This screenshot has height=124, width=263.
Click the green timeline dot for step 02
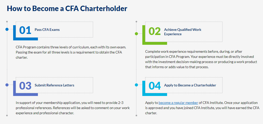coord(136,34)
